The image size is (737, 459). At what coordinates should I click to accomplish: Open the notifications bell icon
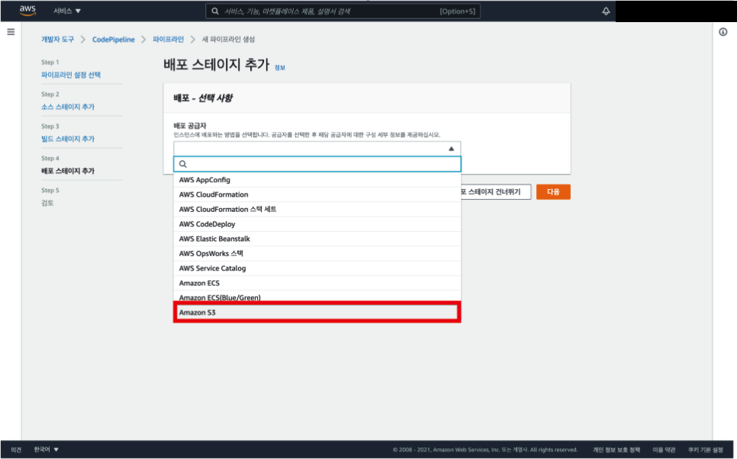(x=606, y=11)
